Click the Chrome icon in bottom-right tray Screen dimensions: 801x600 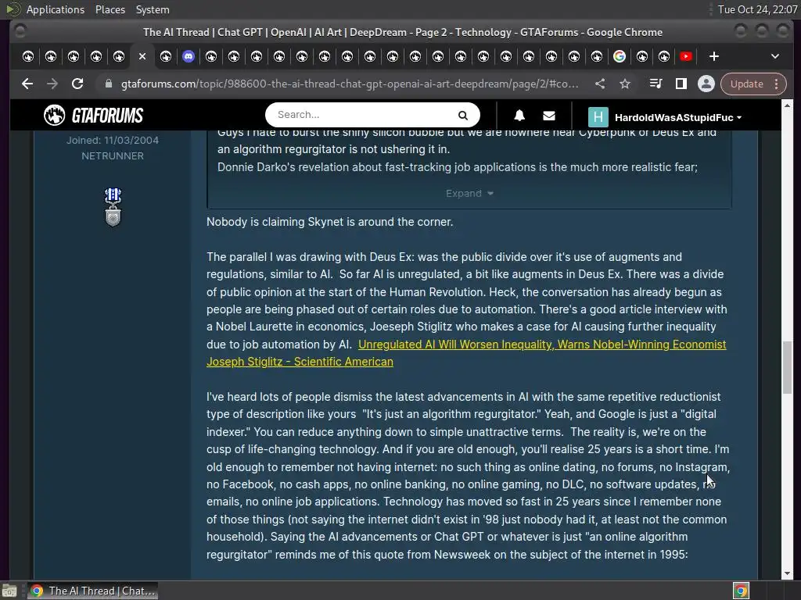click(x=741, y=591)
